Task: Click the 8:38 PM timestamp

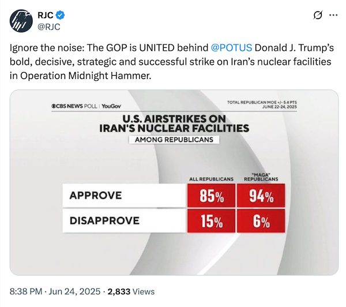Action: [27, 292]
